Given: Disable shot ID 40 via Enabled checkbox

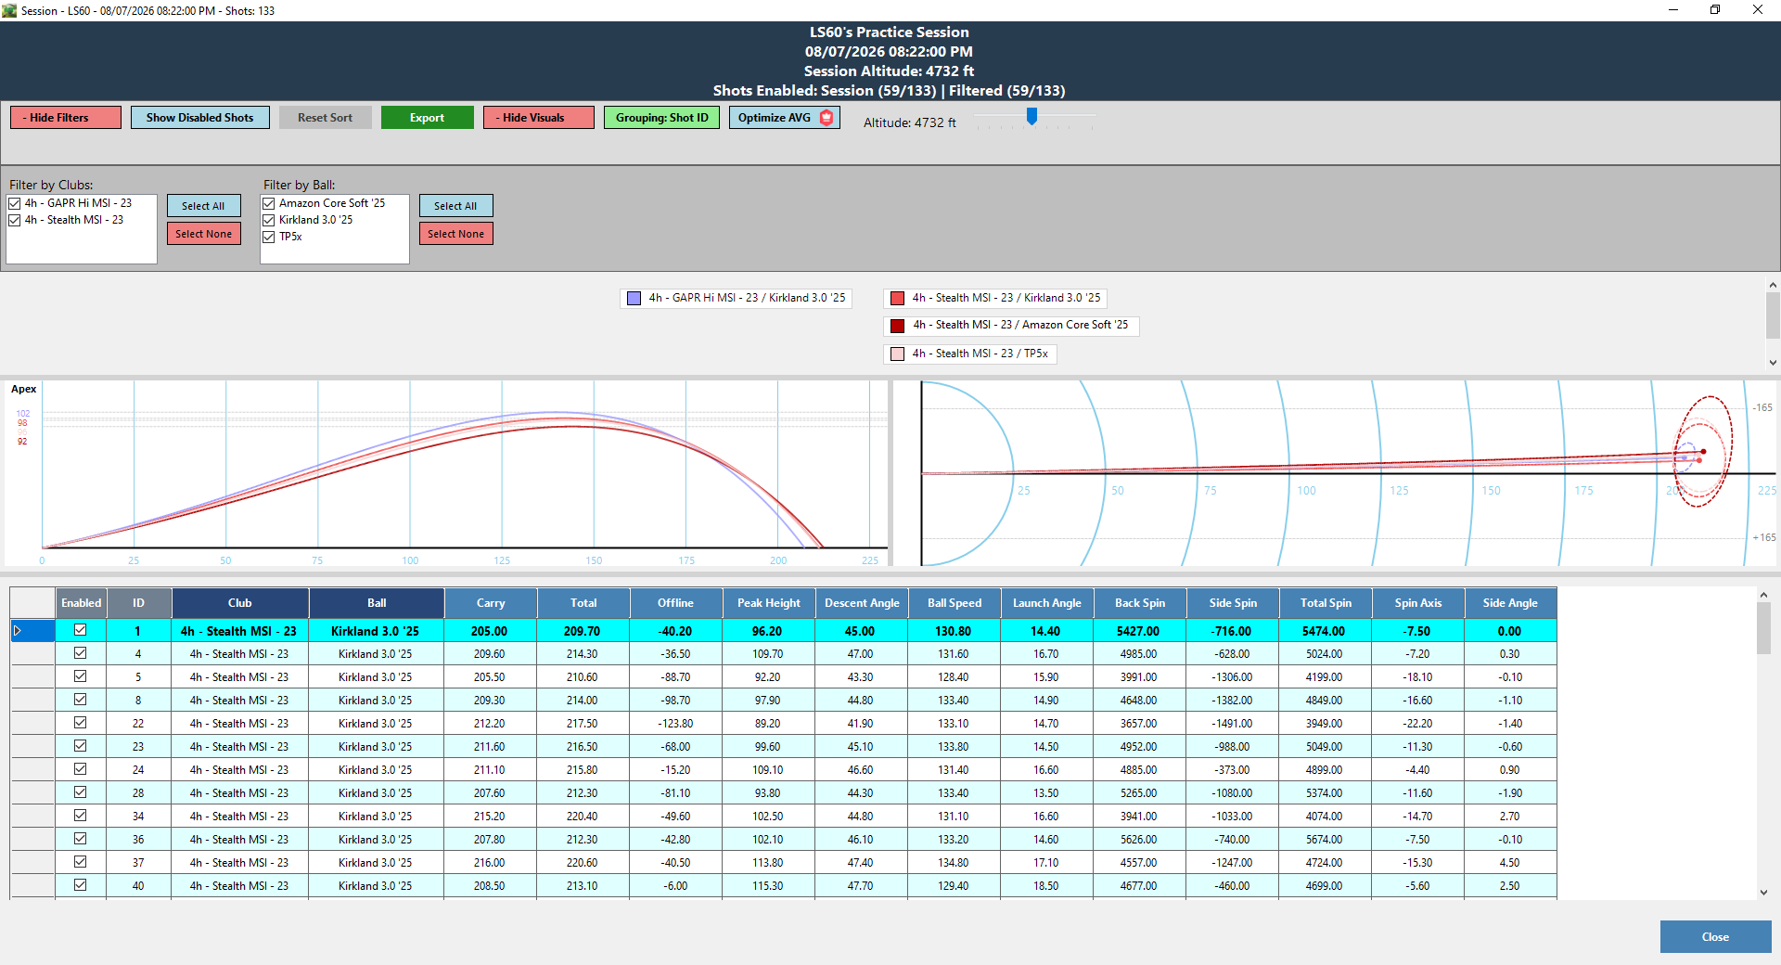Looking at the screenshot, I should (x=81, y=885).
